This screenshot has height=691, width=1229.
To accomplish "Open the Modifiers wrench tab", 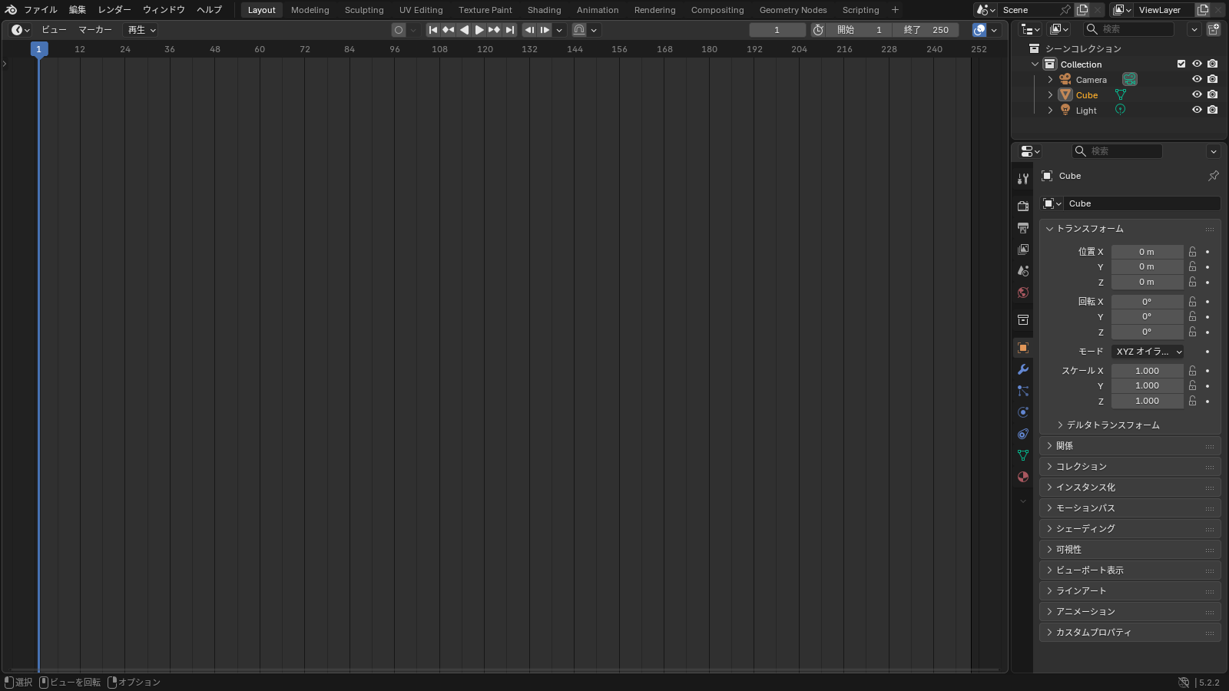I will 1022,369.
